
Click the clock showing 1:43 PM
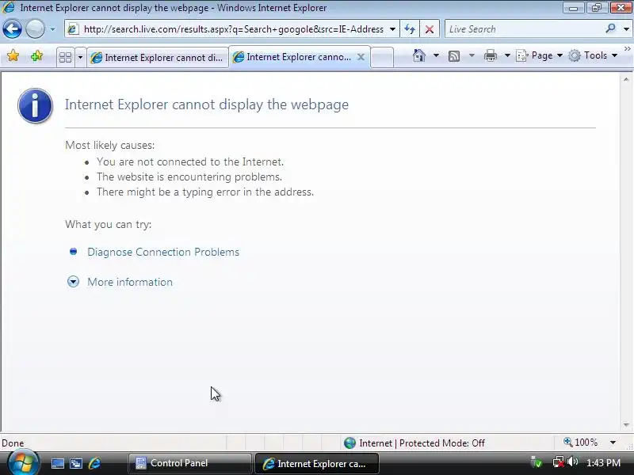pyautogui.click(x=603, y=463)
